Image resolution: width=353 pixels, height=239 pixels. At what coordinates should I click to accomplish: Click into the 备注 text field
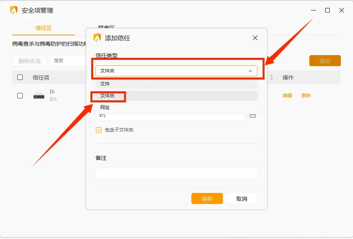pyautogui.click(x=176, y=173)
